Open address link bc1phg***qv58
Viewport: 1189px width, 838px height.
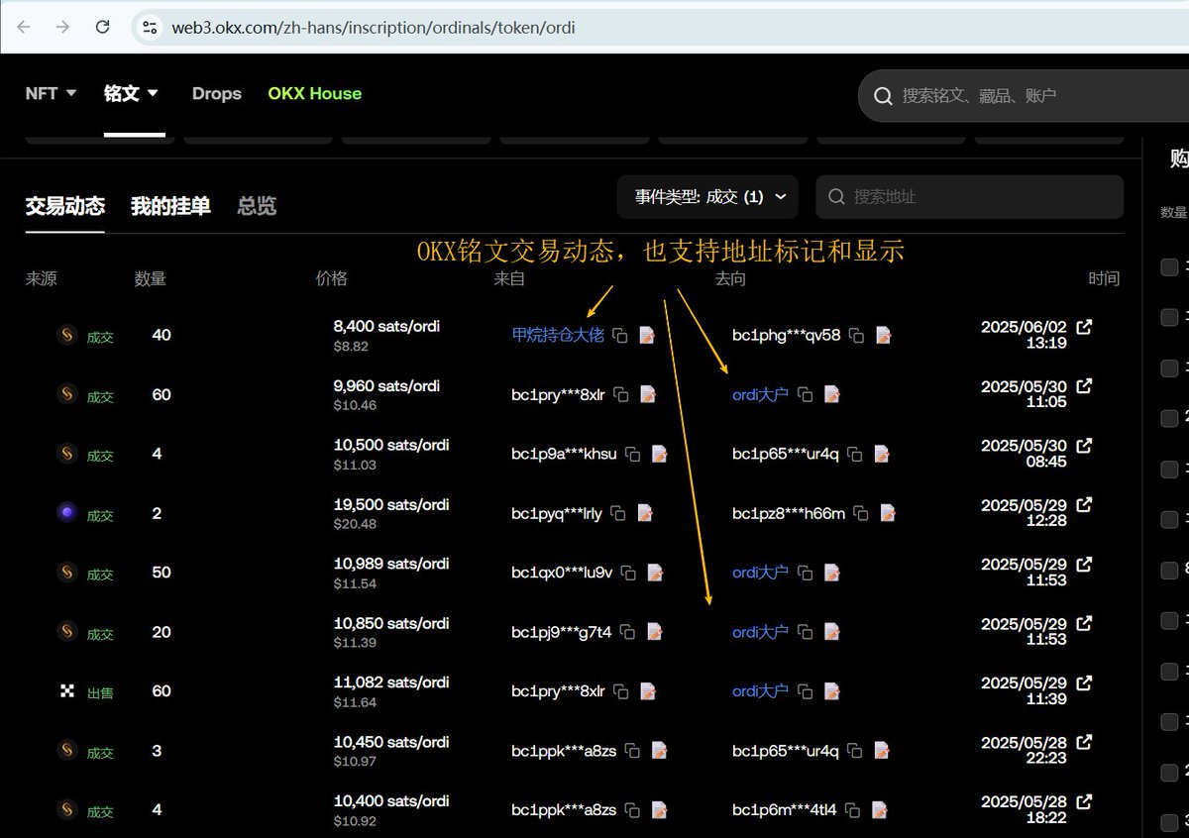click(x=786, y=336)
